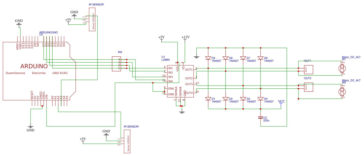Select the VCC power symbol
The width and height of the screenshot is (364, 156).
(281, 102)
